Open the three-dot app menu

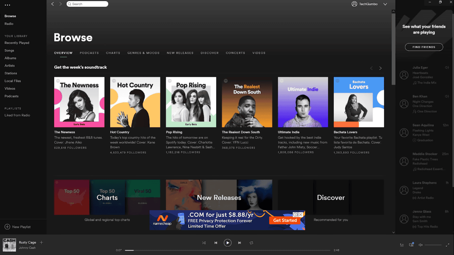point(7,5)
